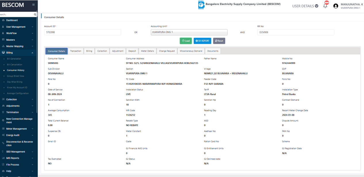The height and width of the screenshot is (177, 364).
Task: Click mobile number 9742444999
Action: coord(289,63)
